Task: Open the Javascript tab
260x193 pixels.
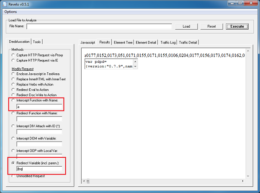Action: click(x=88, y=42)
